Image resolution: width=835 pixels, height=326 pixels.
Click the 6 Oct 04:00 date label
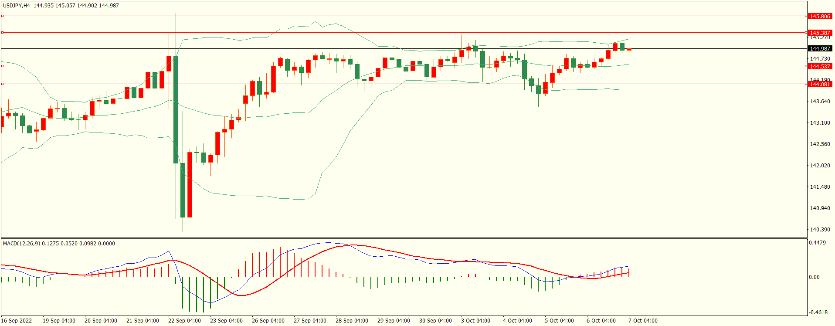pos(601,321)
